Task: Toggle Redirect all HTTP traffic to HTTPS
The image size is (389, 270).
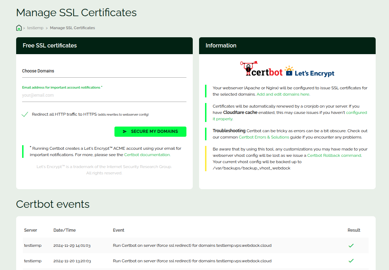Action: click(25, 114)
